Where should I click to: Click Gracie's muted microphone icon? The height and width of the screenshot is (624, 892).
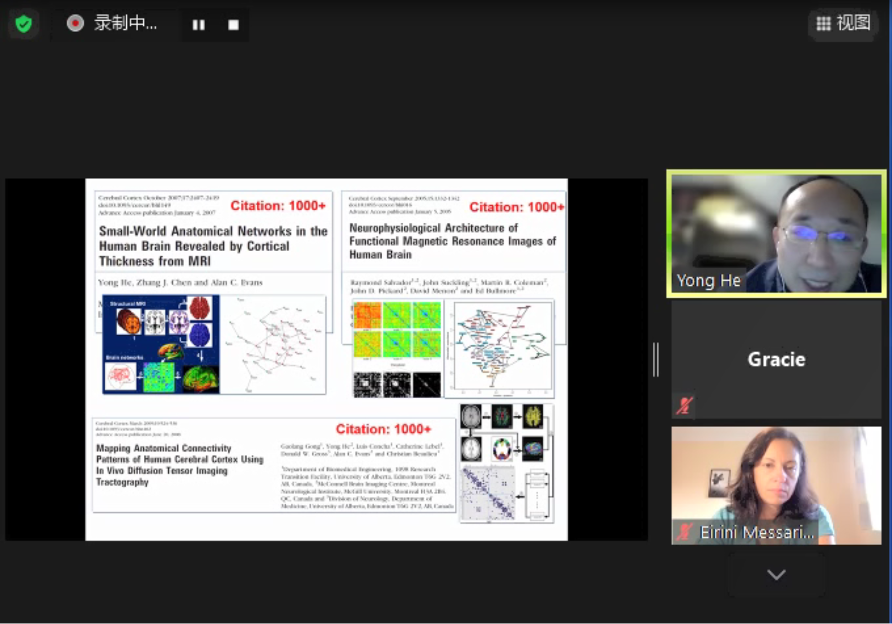click(x=684, y=406)
